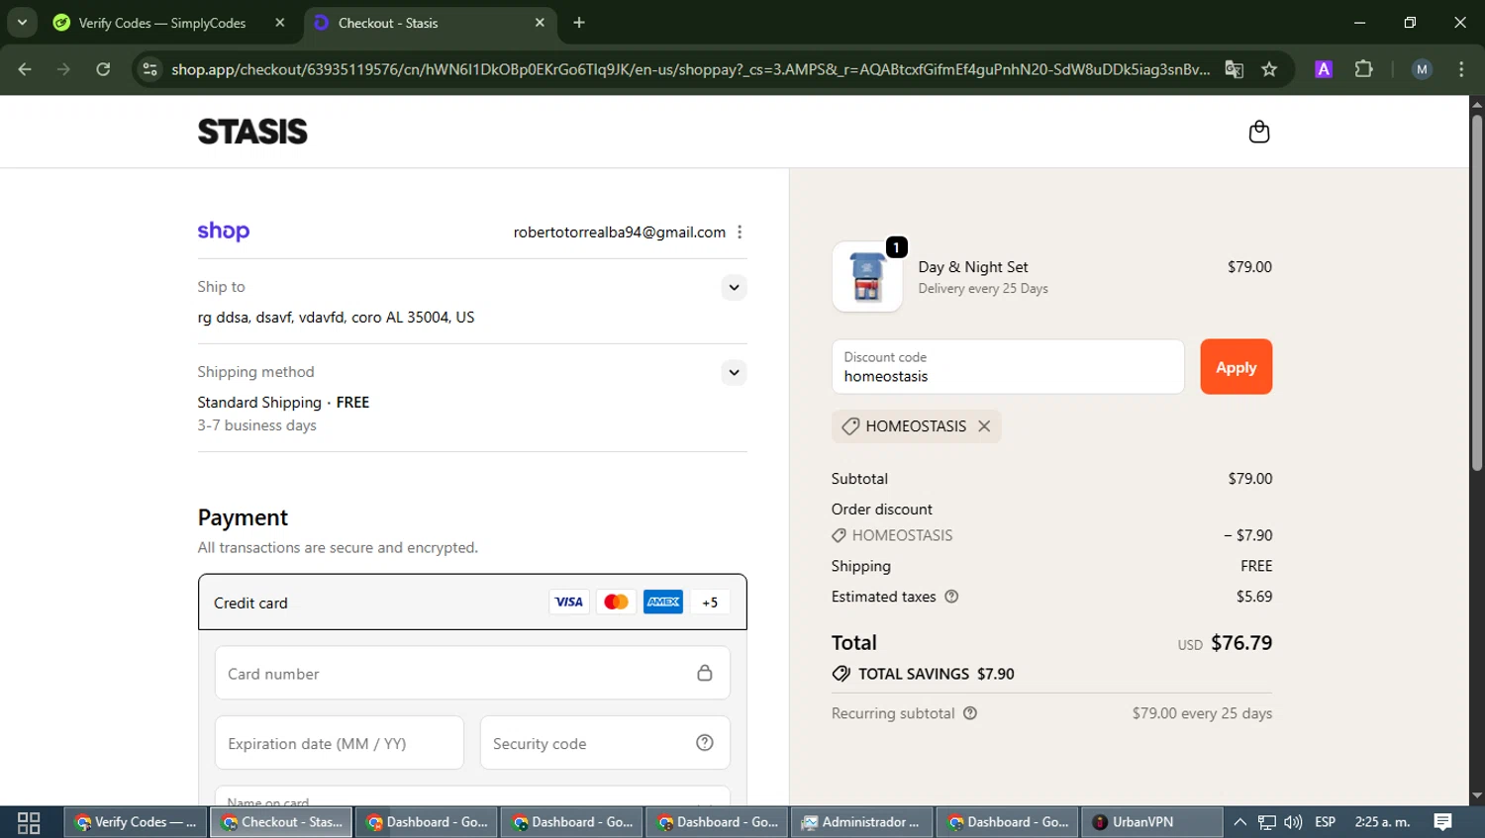1485x838 pixels.
Task: Open the Administrador taskbar window
Action: click(x=861, y=822)
